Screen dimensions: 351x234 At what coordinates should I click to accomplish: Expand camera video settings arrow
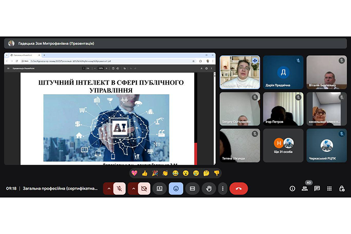[x=133, y=188]
